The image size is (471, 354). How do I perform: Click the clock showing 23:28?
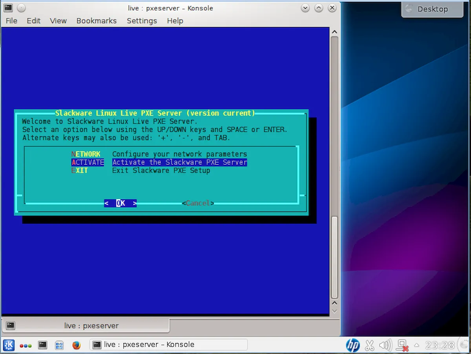click(x=440, y=345)
